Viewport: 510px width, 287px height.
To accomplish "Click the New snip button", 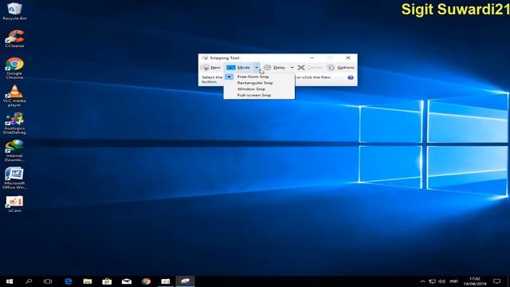I will coord(210,67).
